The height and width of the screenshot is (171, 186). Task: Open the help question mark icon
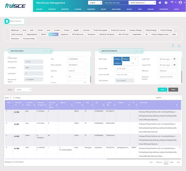coord(166,3)
